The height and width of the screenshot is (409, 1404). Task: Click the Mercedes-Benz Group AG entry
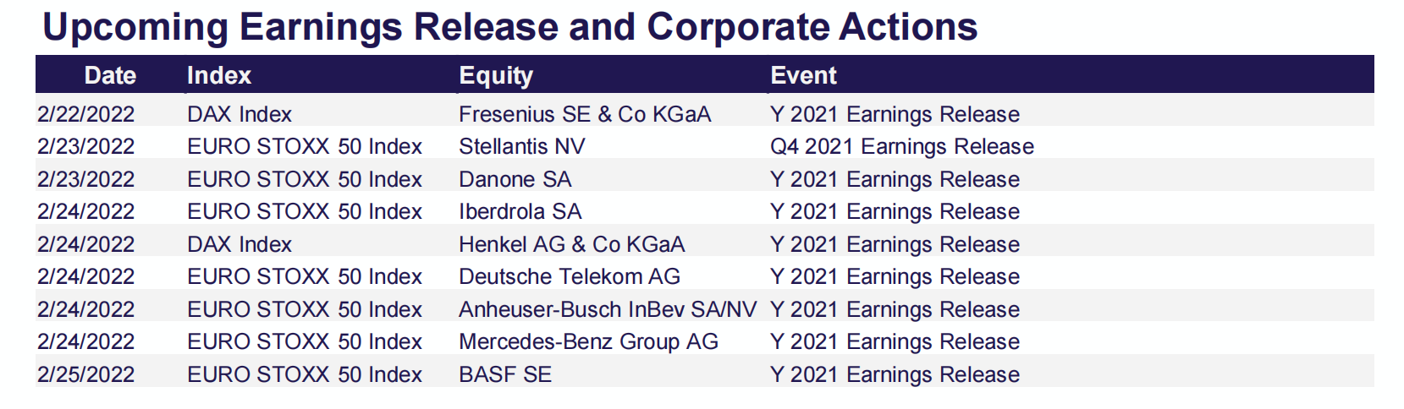point(588,341)
